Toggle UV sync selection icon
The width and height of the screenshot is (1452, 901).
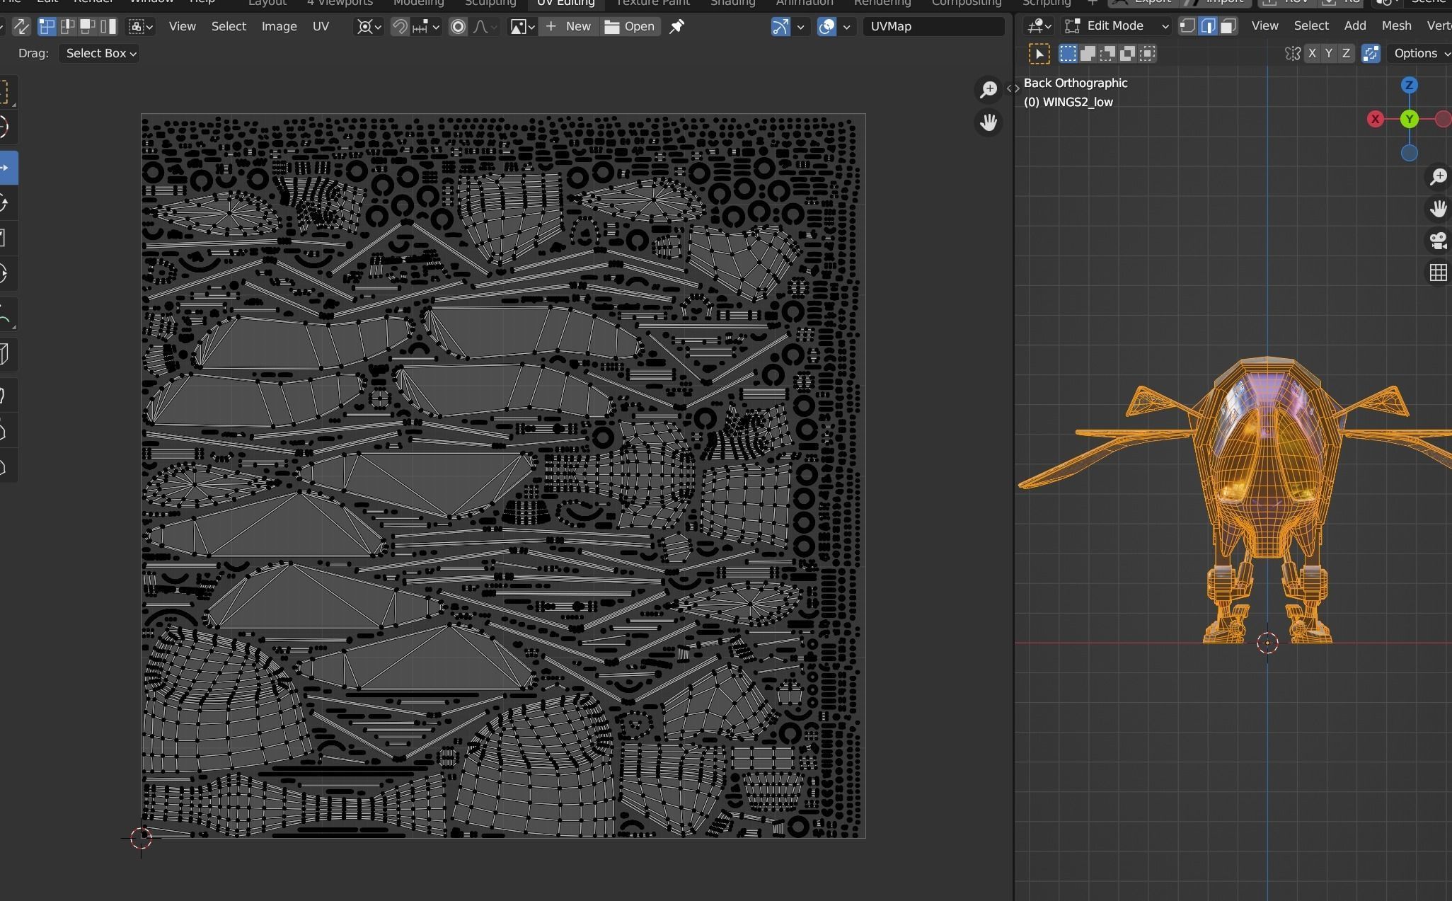(x=21, y=27)
